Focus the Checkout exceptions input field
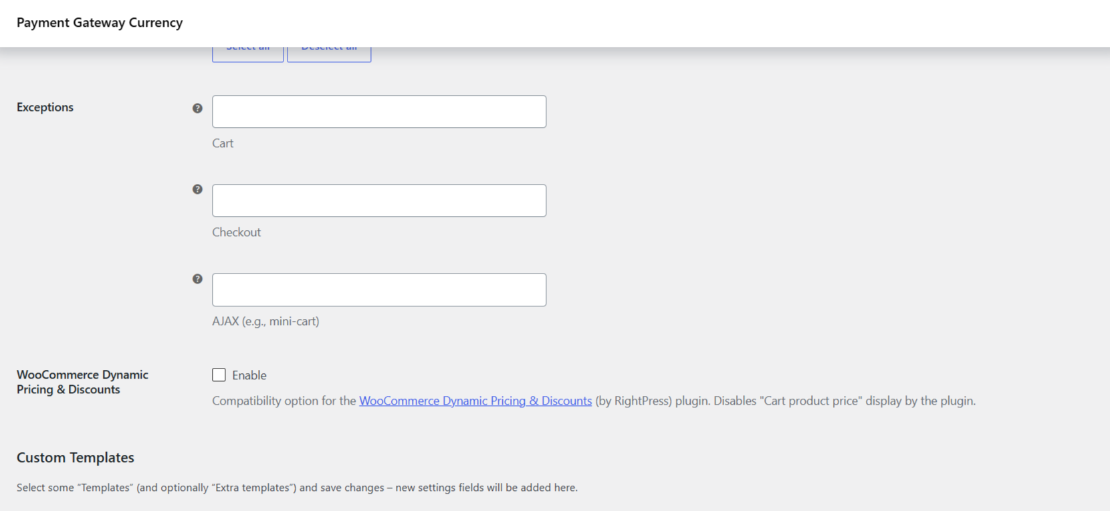Viewport: 1110px width, 511px height. coord(379,201)
